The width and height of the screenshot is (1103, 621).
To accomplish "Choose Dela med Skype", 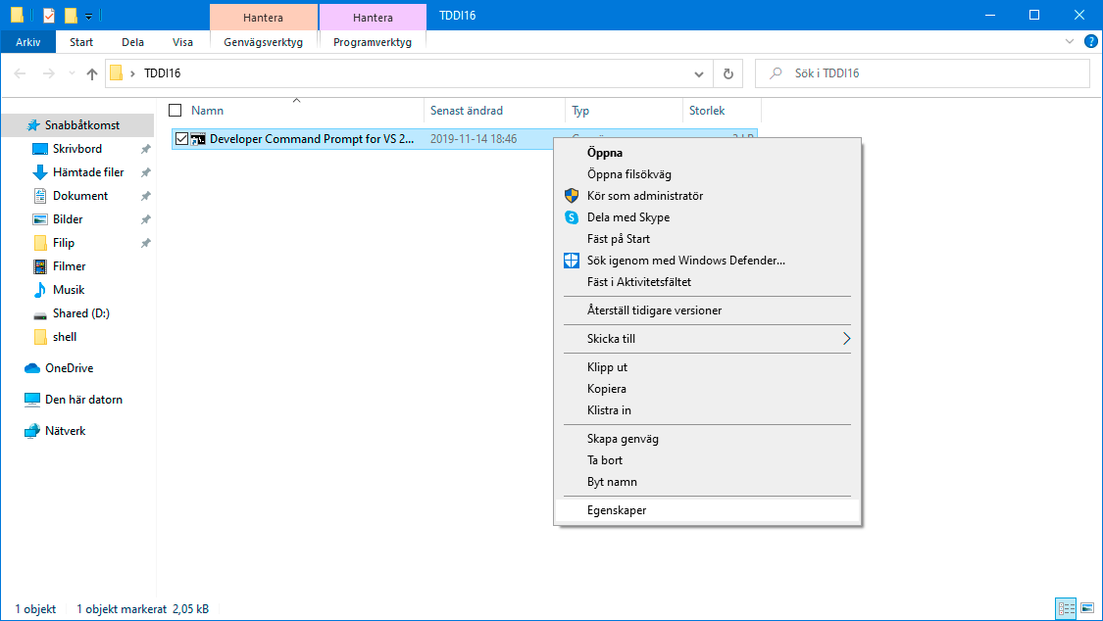I will (707, 217).
